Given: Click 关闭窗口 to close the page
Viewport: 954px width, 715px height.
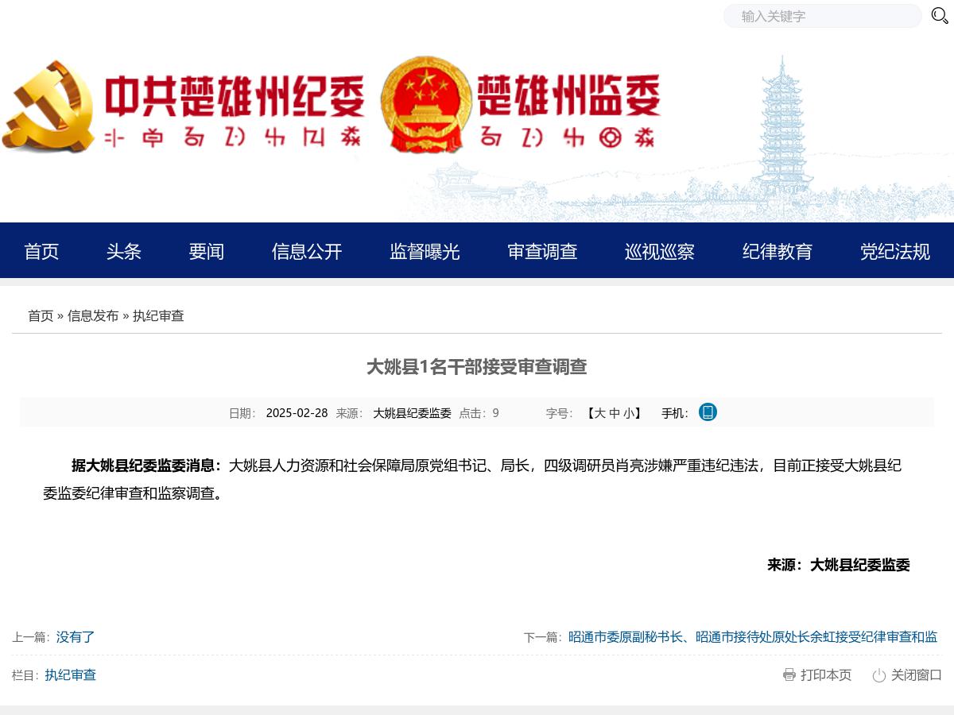Looking at the screenshot, I should (x=917, y=675).
